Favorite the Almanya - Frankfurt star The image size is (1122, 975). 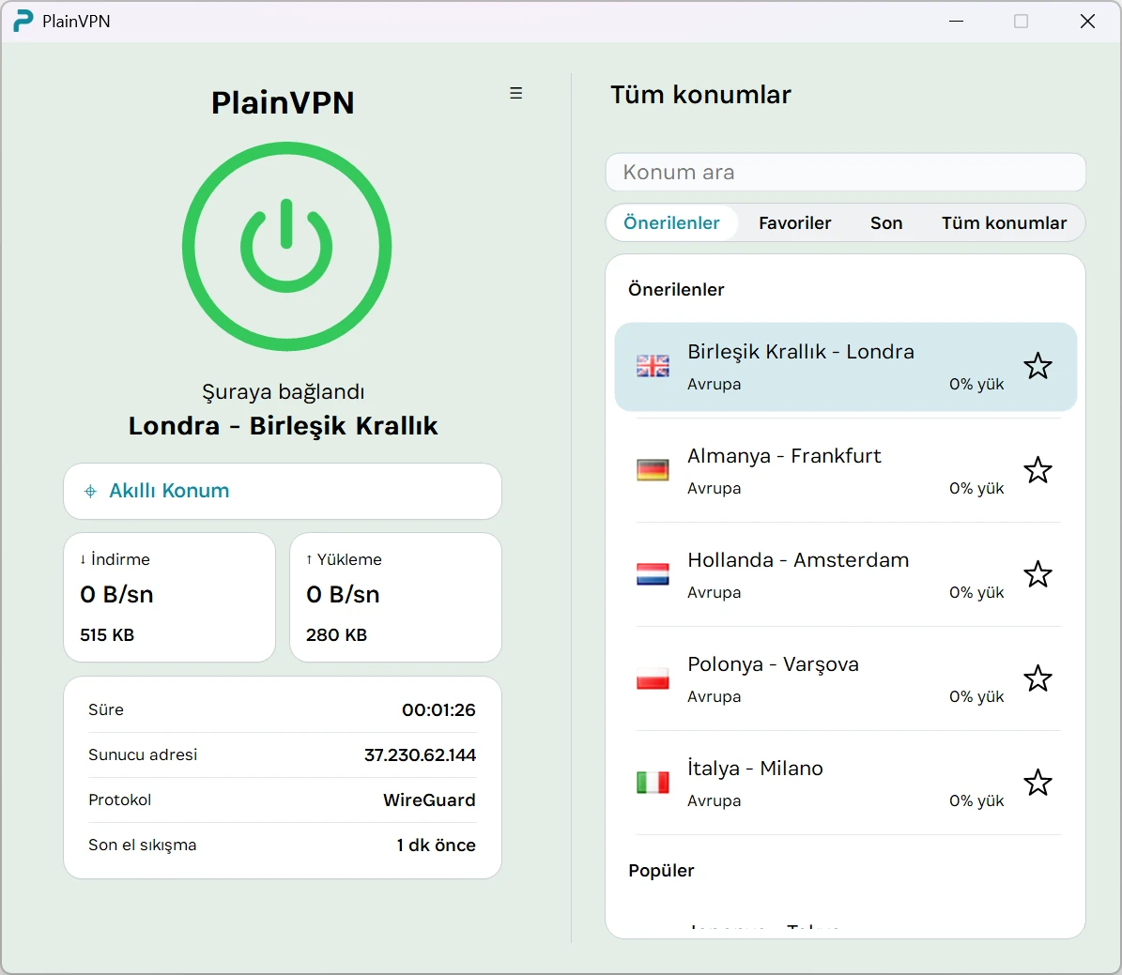click(x=1037, y=470)
